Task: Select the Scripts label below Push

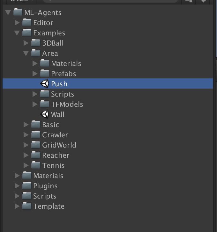Action: point(63,94)
